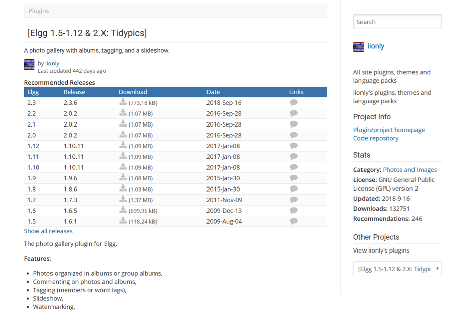Click the (1.08 MB) file size
This screenshot has height=312, width=465.
tap(141, 178)
